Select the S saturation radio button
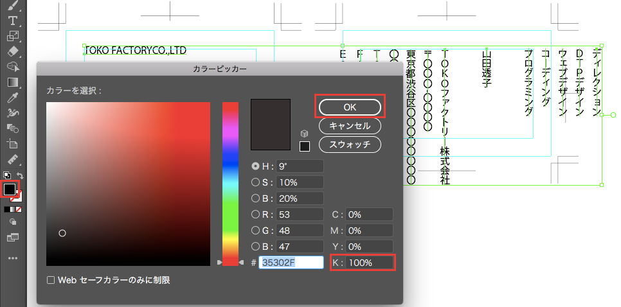Screen dimensions: 621x307 click(256, 182)
